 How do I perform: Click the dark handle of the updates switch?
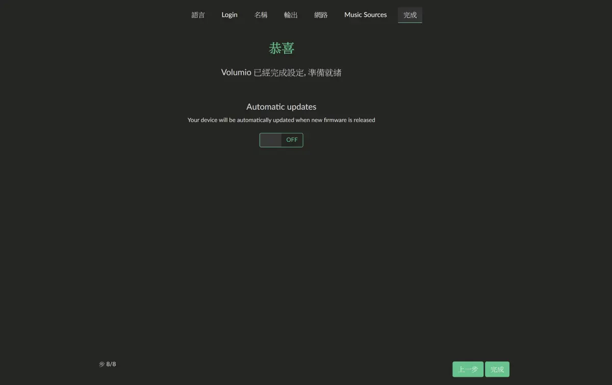[x=271, y=140]
